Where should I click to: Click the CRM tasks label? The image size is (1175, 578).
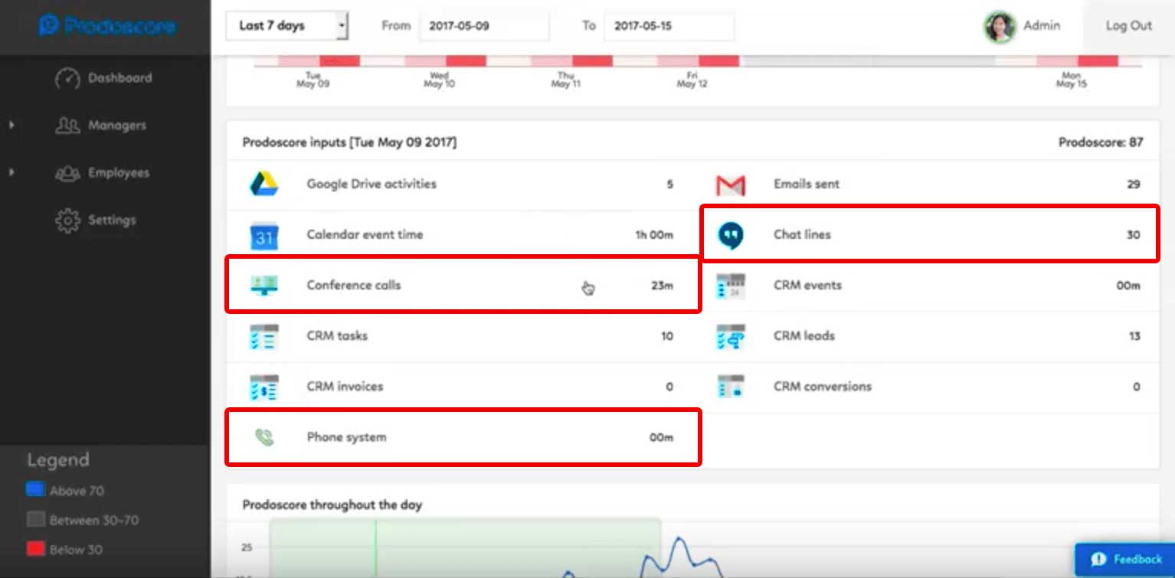337,336
